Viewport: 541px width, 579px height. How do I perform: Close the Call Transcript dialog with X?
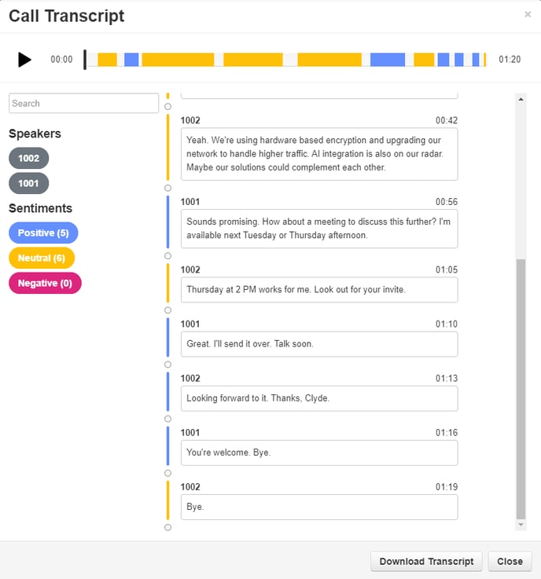[x=528, y=14]
